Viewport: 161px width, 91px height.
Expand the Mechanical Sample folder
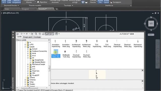click(x=28, y=64)
